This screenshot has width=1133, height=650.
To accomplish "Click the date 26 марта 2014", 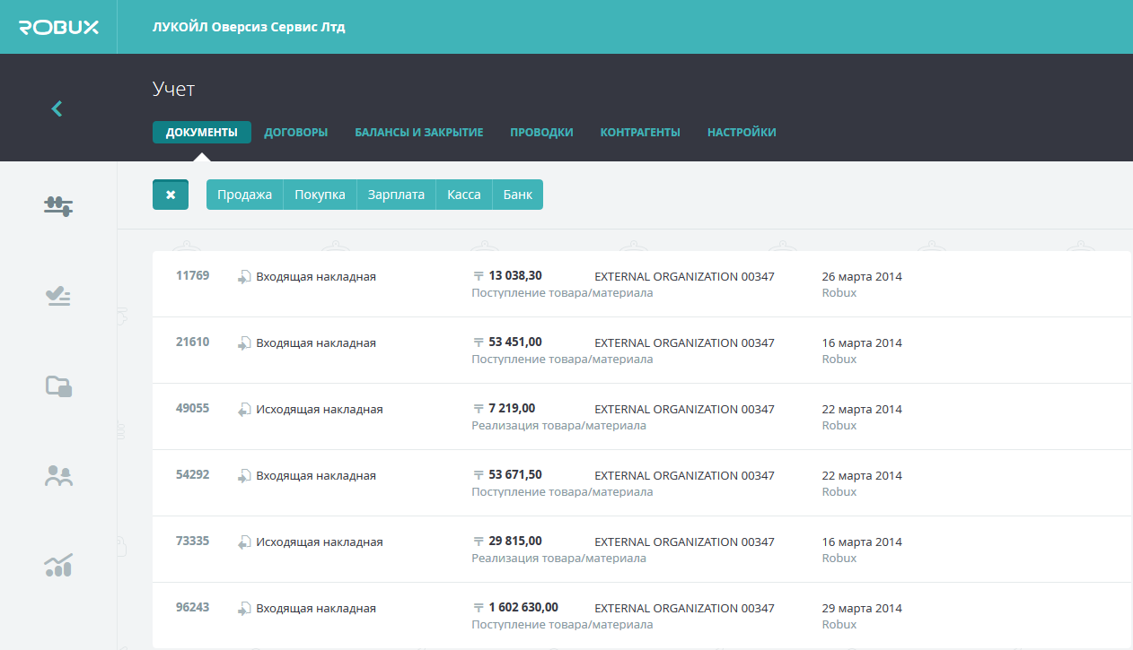I will [862, 277].
